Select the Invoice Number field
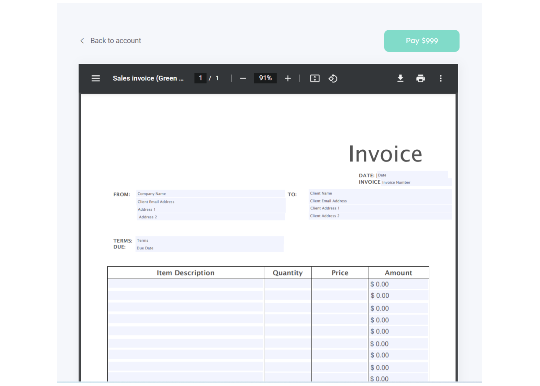This screenshot has width=540, height=386. [x=416, y=182]
